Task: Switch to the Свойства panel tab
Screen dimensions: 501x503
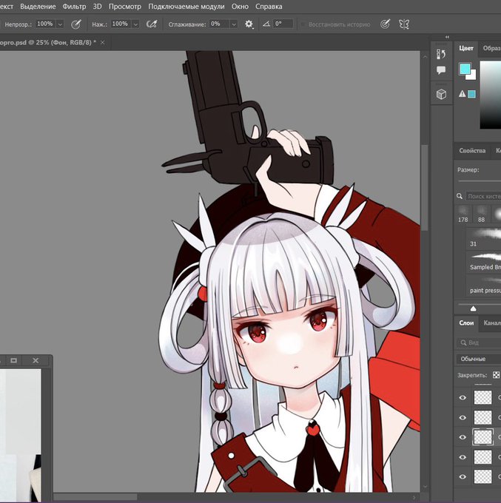Action: click(472, 150)
